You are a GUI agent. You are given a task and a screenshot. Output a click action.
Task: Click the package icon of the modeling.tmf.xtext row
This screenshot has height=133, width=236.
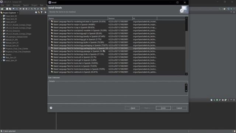pyautogui.click(x=52, y=21)
